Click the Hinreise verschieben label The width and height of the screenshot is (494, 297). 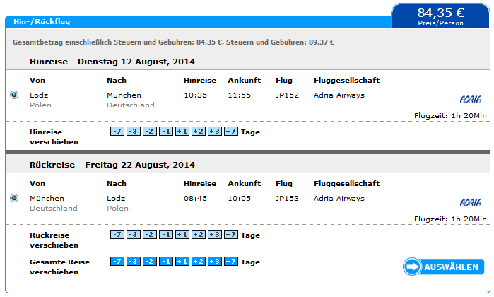pyautogui.click(x=54, y=137)
